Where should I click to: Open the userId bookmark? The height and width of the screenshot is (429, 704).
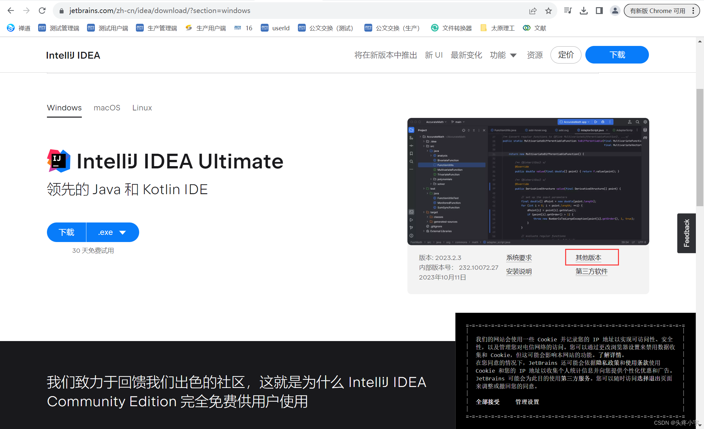click(x=275, y=28)
